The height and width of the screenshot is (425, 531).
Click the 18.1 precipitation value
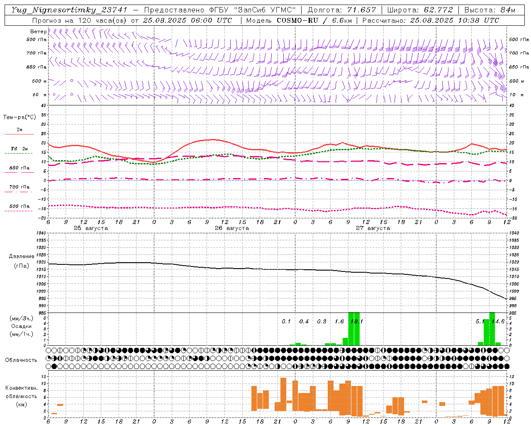coord(357,322)
